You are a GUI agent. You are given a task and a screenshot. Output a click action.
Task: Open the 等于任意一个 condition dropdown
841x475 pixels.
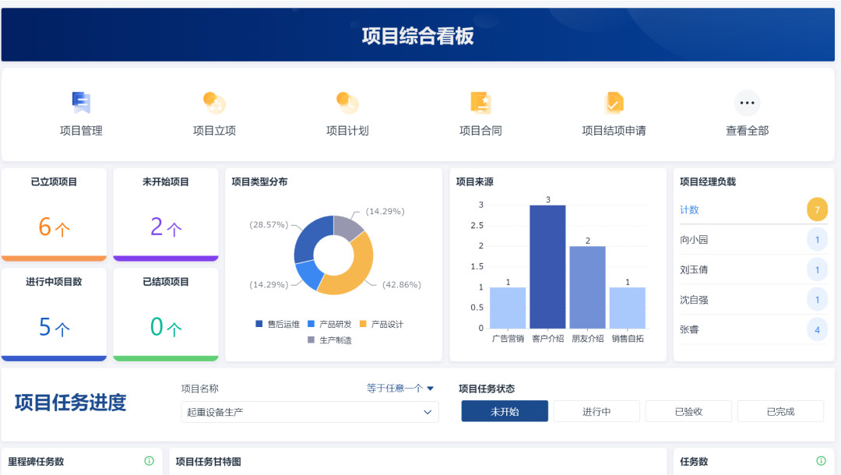[400, 388]
